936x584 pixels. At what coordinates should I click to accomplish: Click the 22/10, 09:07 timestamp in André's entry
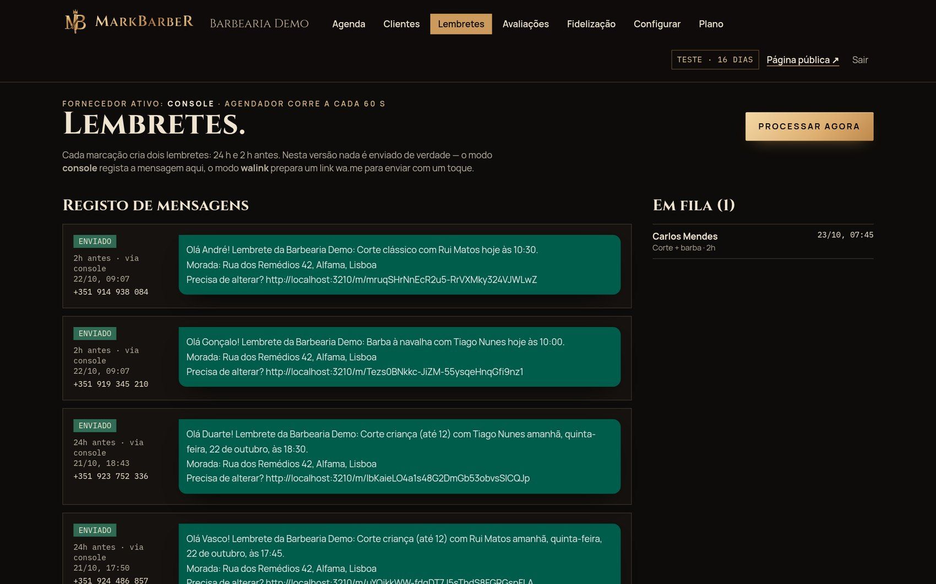click(x=101, y=279)
